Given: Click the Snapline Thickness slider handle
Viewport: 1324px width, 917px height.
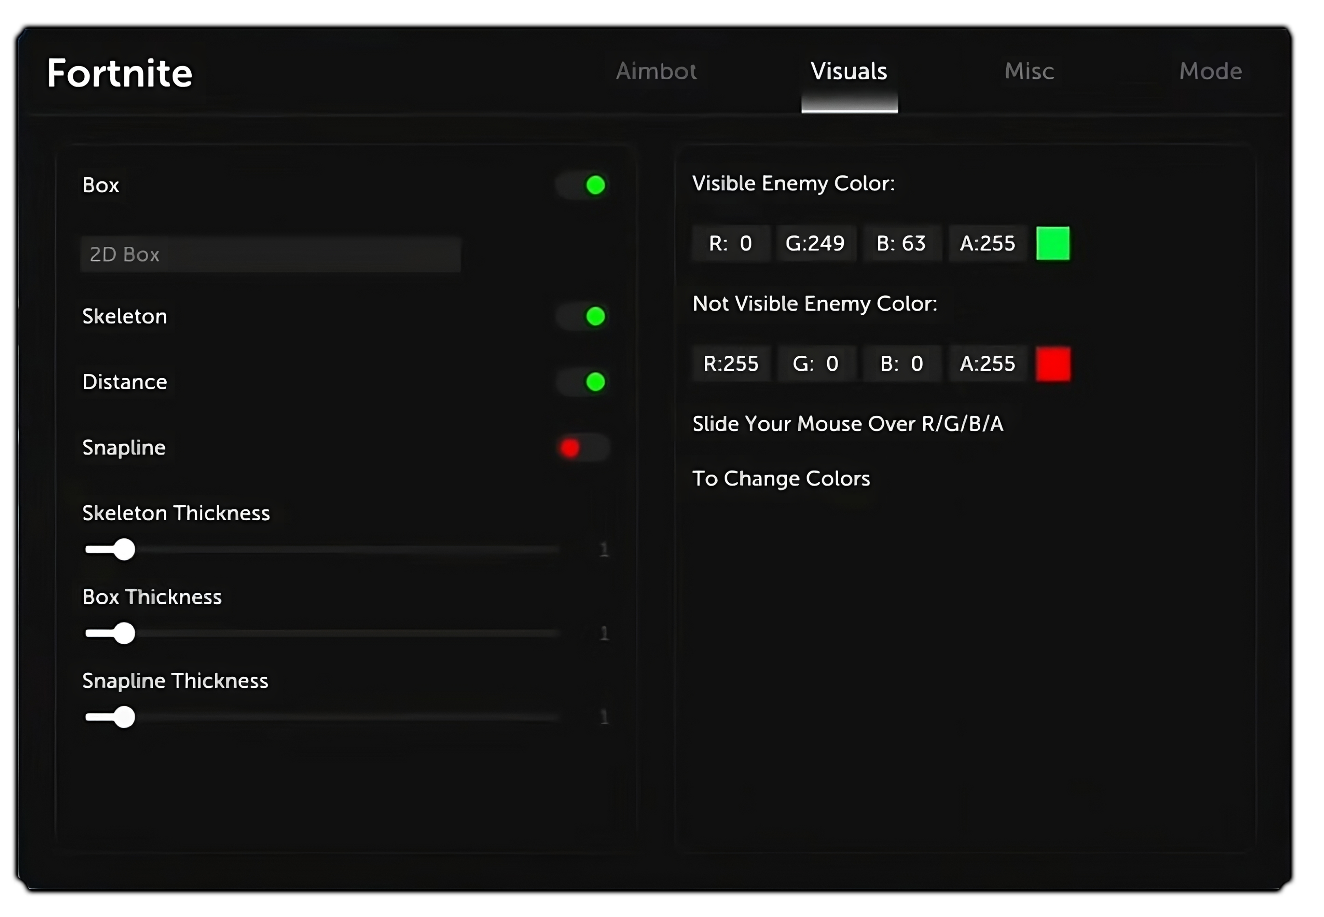Looking at the screenshot, I should (124, 717).
